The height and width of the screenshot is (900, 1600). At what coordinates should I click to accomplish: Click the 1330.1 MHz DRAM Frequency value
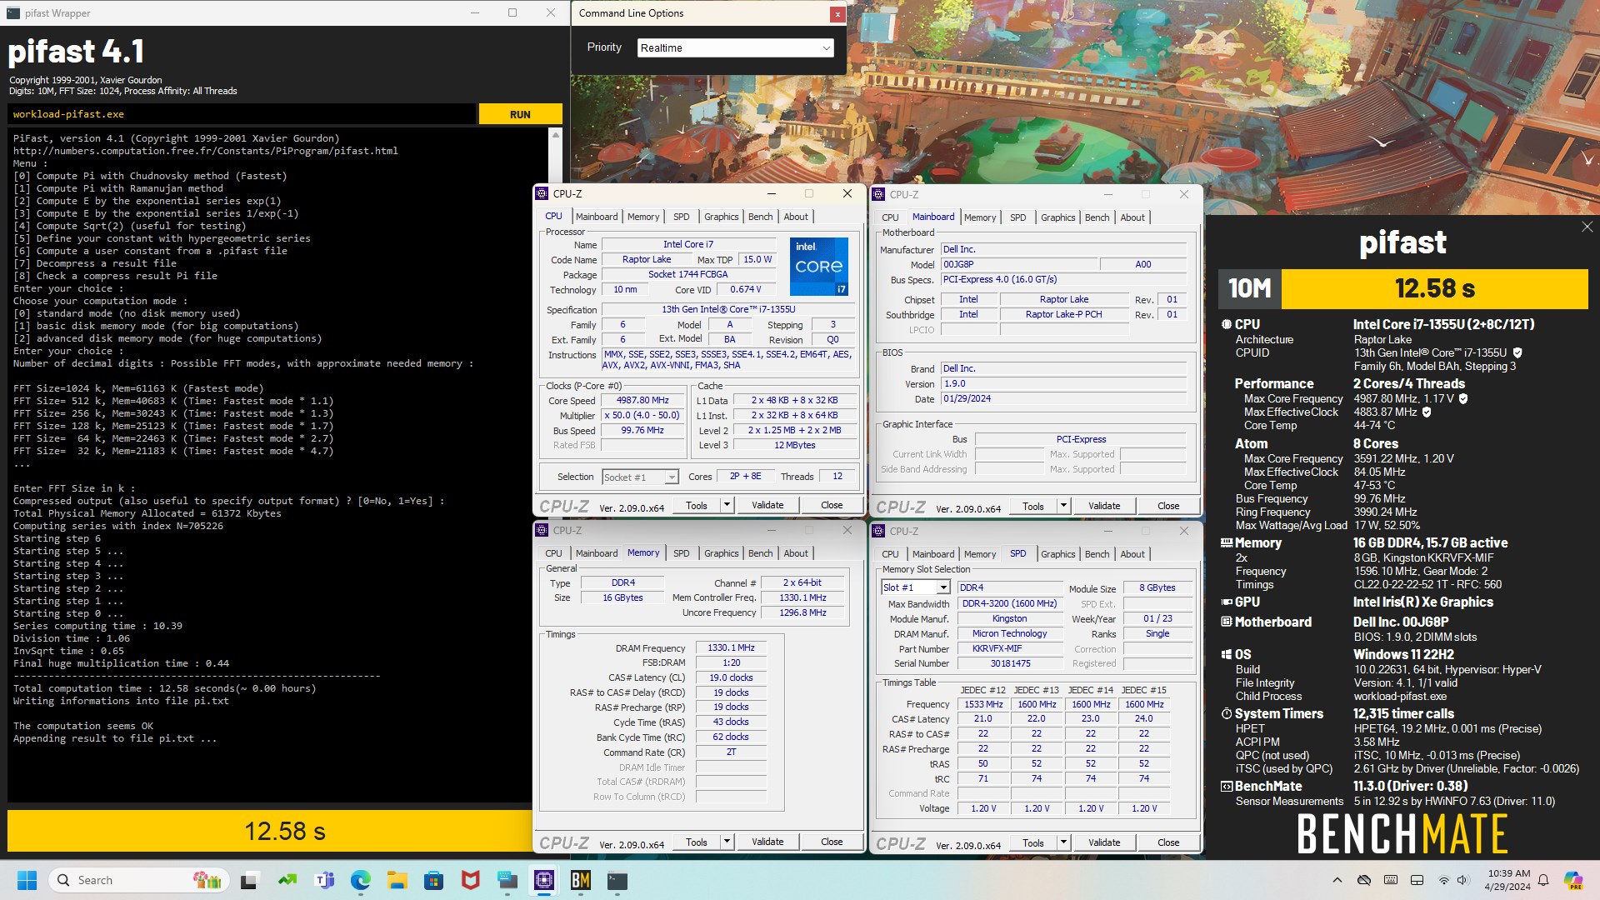pyautogui.click(x=731, y=647)
